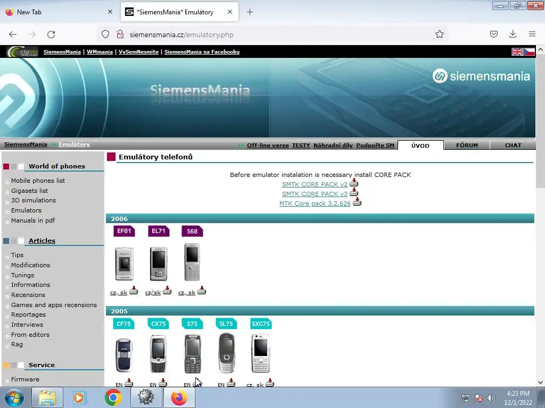This screenshot has height=408, width=545.
Task: Open the WMmania top link
Action: click(100, 52)
